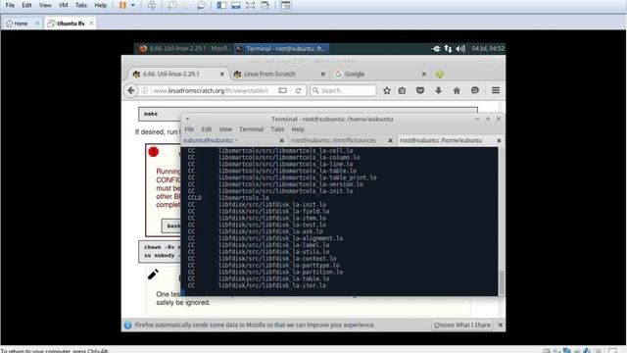
Task: Switch to Firefox task in Xubuntu panel
Action: point(185,48)
